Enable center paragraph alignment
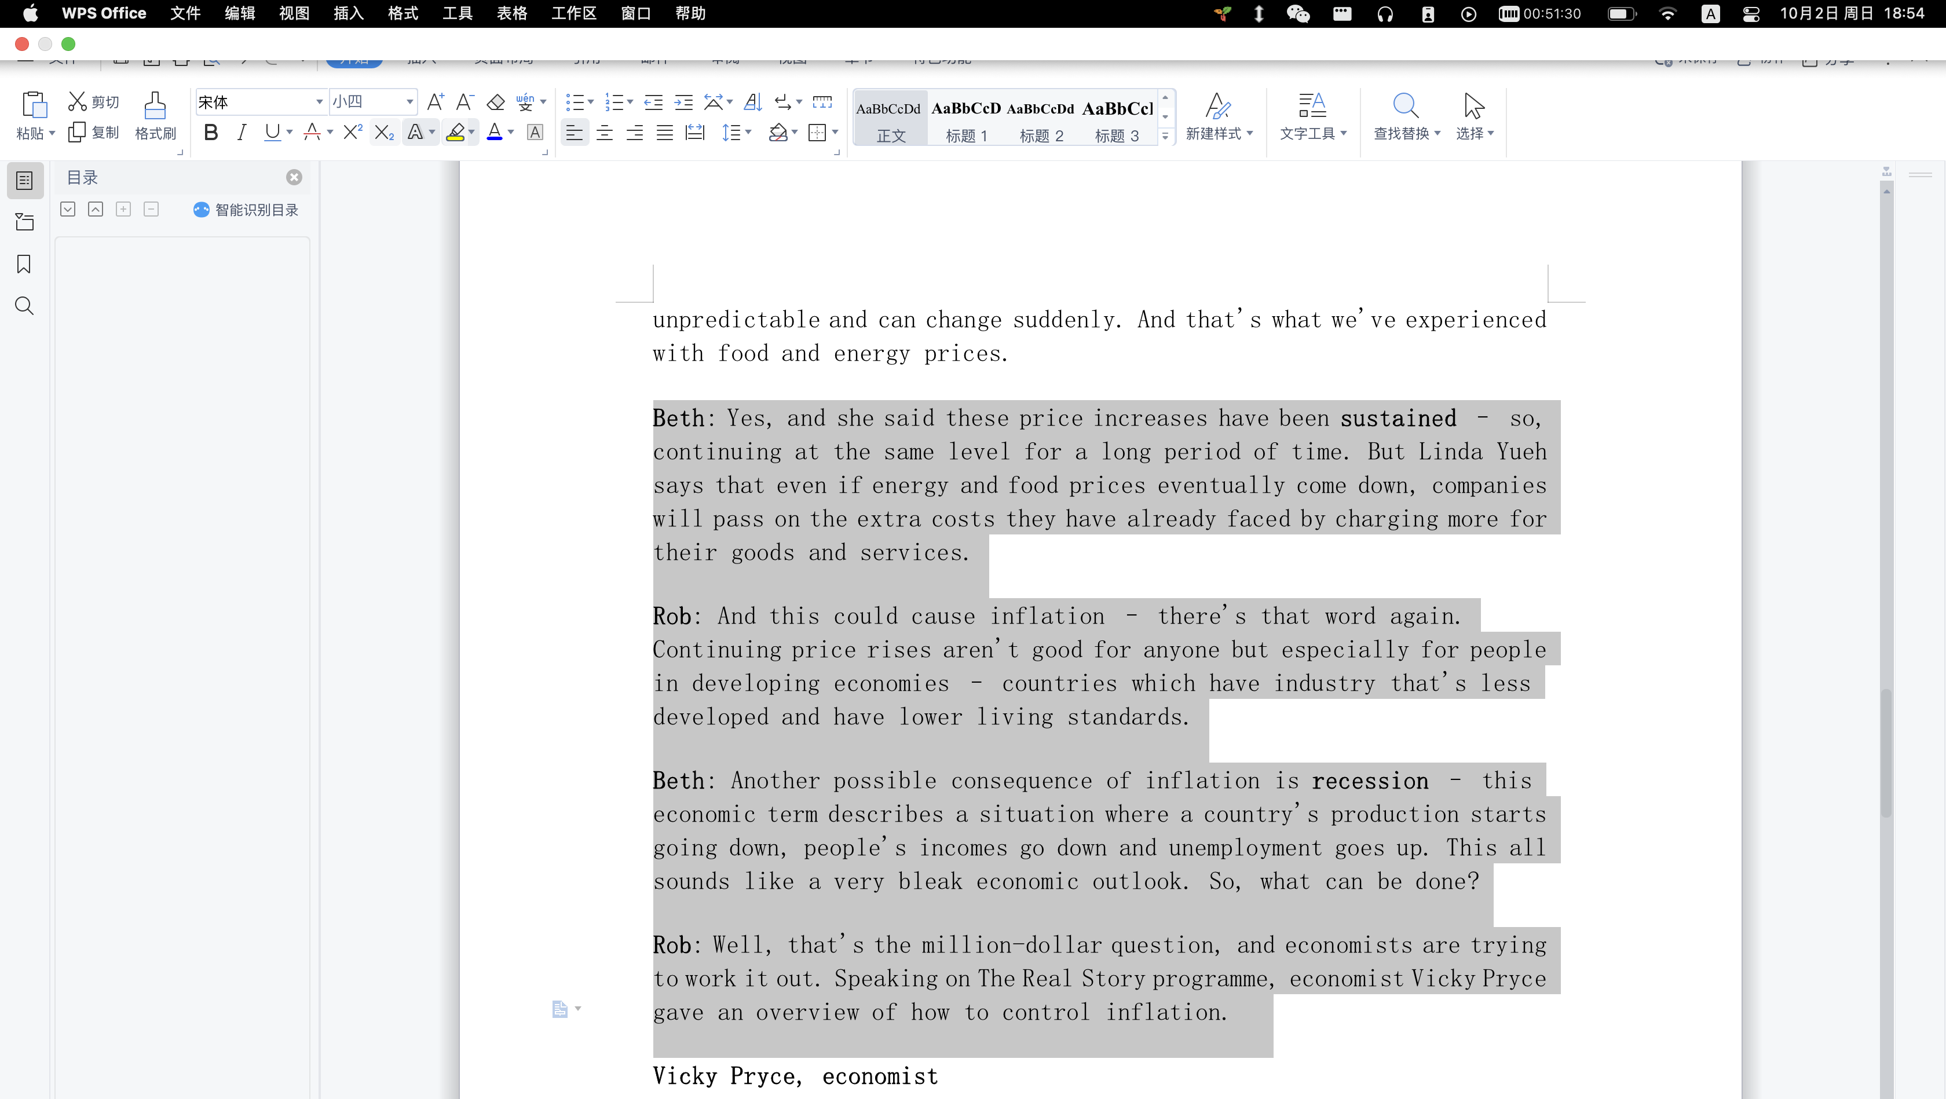Viewport: 1946px width, 1099px height. coord(604,133)
